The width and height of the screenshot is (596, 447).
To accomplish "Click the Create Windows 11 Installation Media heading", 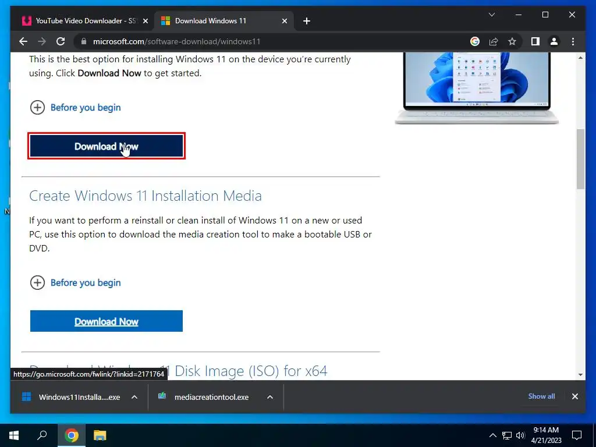I will (145, 196).
